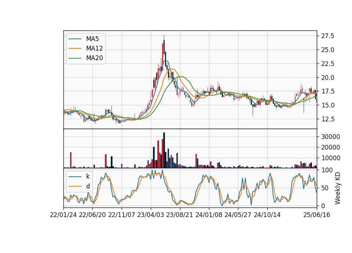Click the 22/11/07 date tick label
Viewport: 352px width, 253px height.
122,215
